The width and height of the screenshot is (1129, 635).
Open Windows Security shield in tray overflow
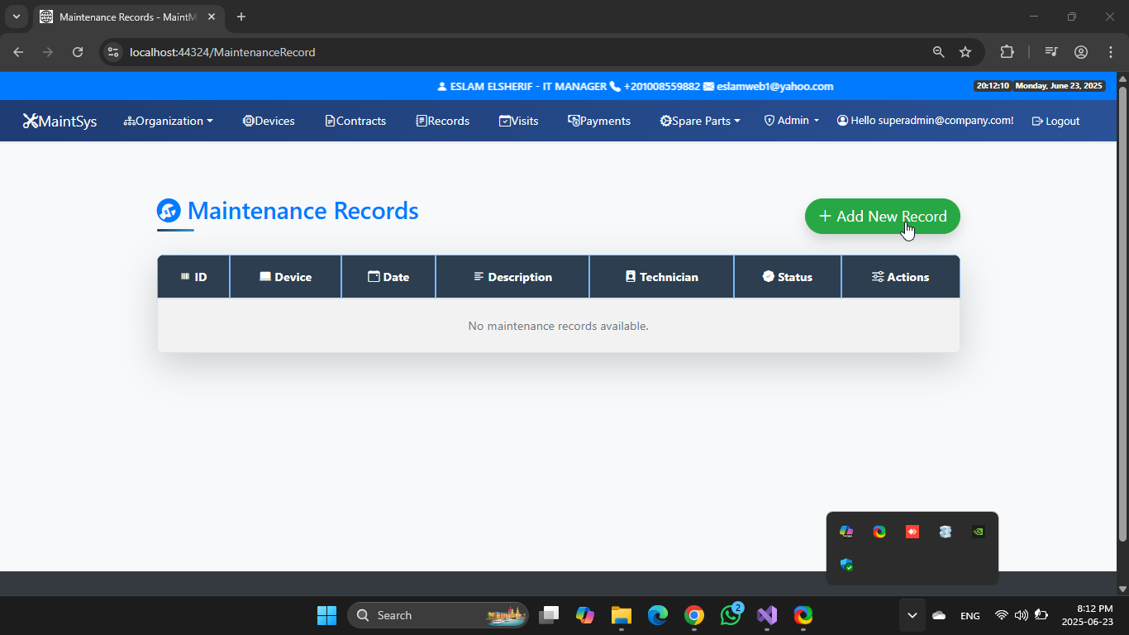pyautogui.click(x=846, y=565)
